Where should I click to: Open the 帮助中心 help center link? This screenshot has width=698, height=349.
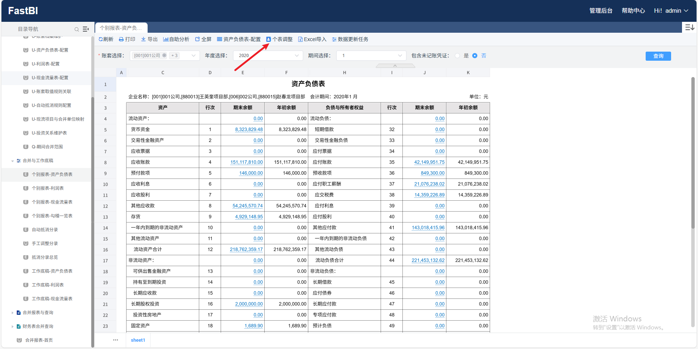[x=633, y=11]
